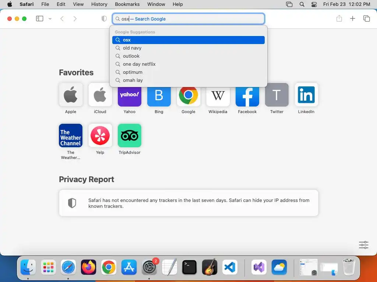Open the sidebar options dropdown chevron
The image size is (377, 282).
click(x=50, y=19)
